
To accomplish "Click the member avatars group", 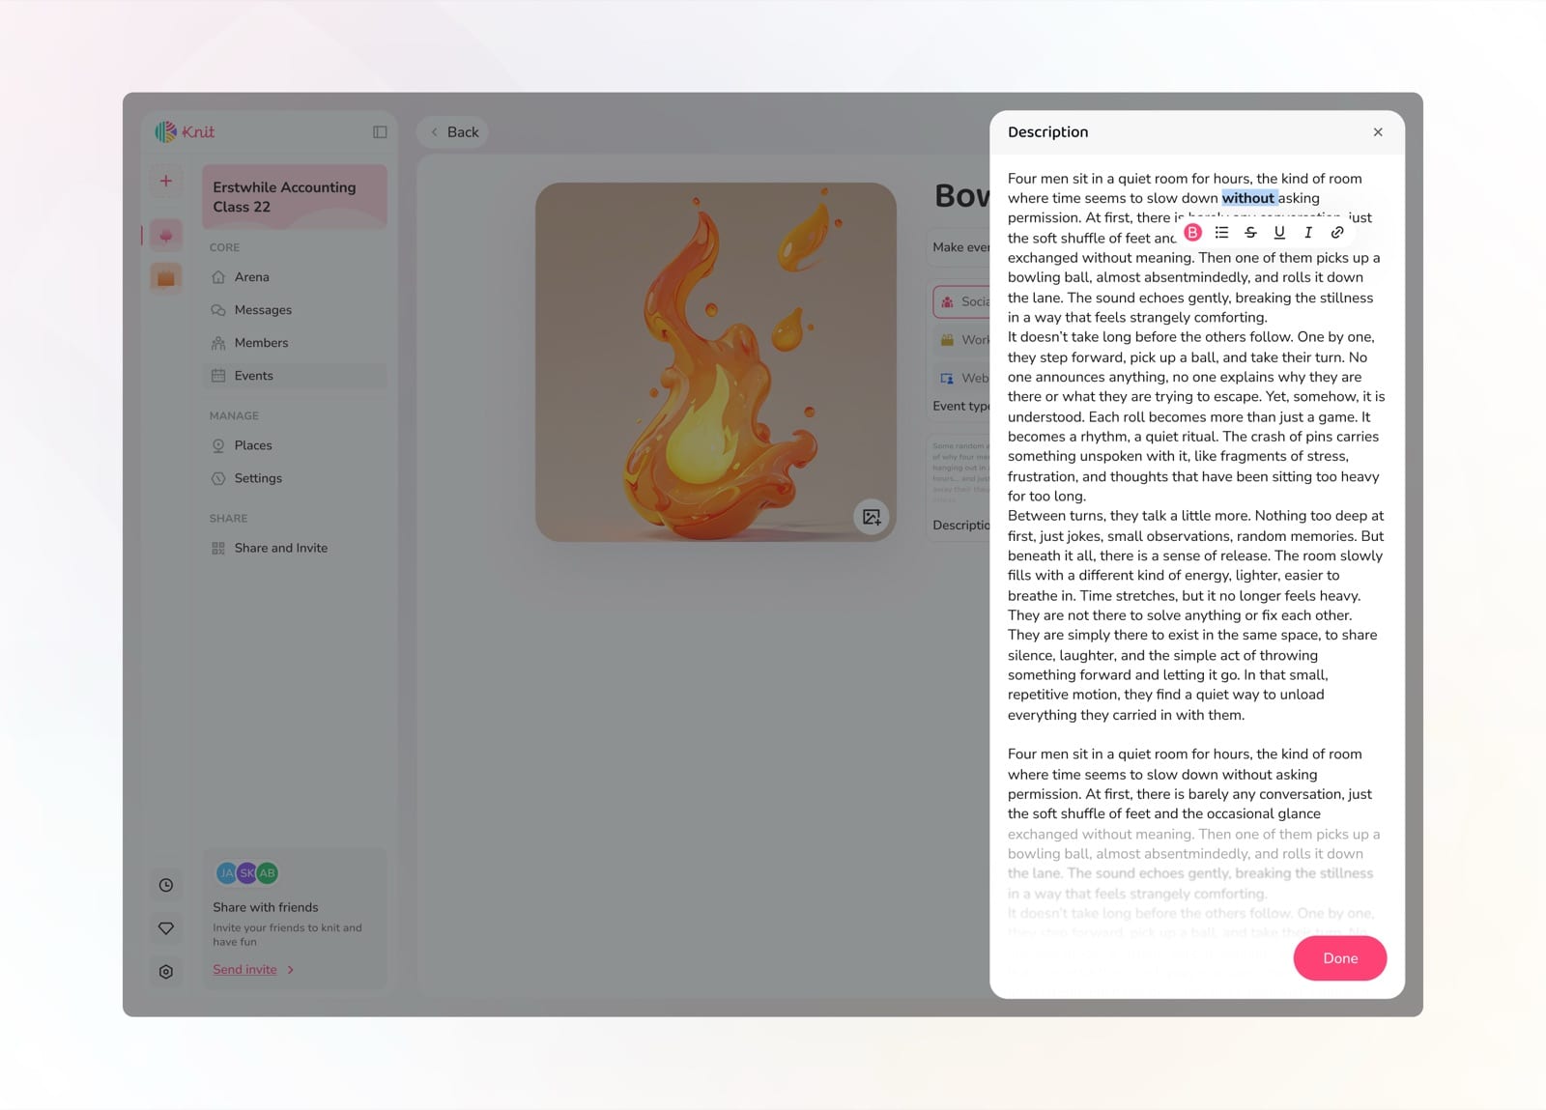I will [247, 873].
